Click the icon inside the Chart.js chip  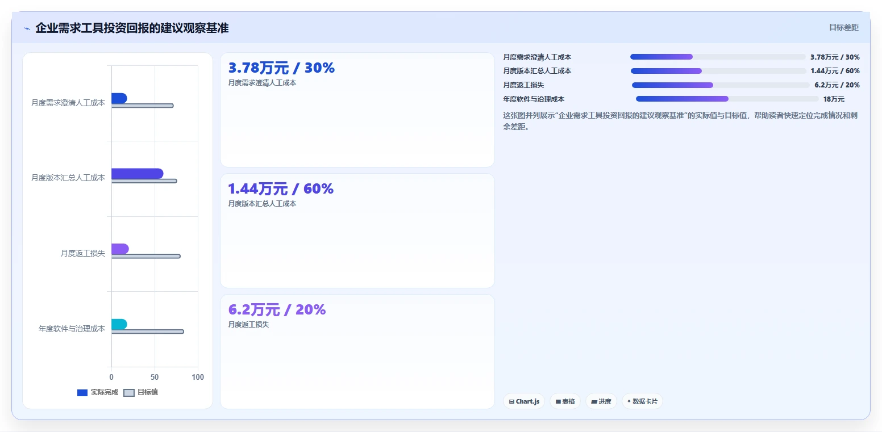[x=511, y=401]
